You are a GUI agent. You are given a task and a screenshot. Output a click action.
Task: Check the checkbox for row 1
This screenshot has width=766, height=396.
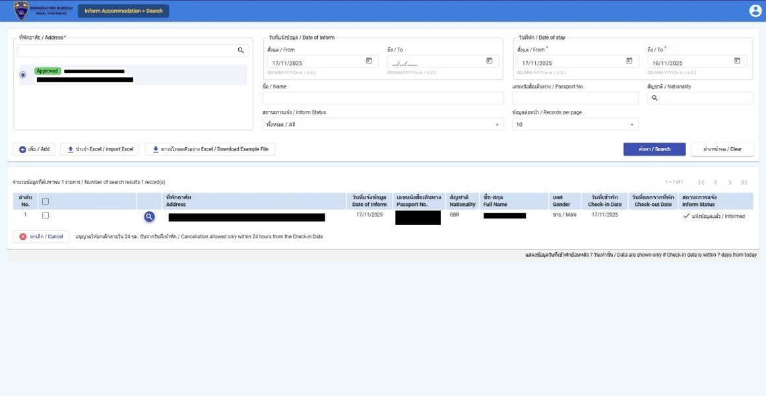click(x=46, y=215)
